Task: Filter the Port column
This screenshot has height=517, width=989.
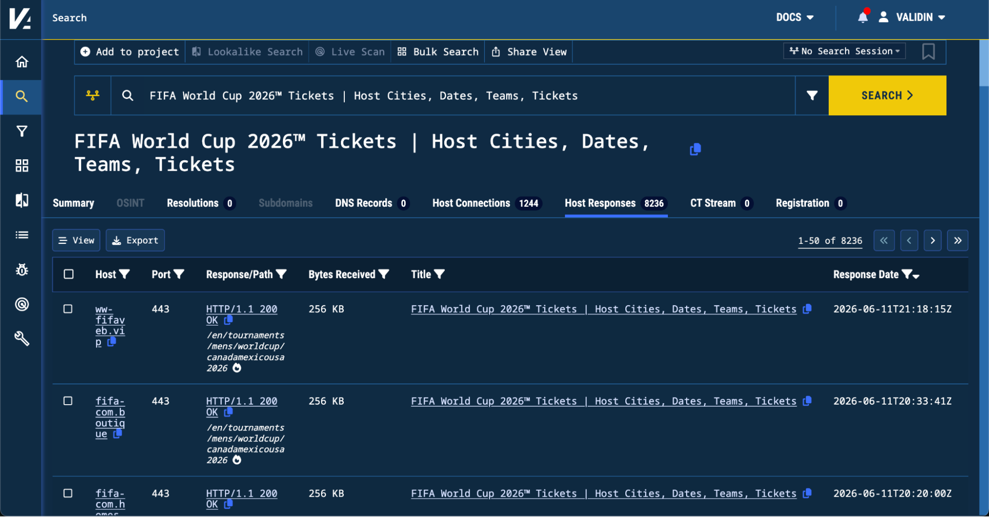Action: coord(179,274)
